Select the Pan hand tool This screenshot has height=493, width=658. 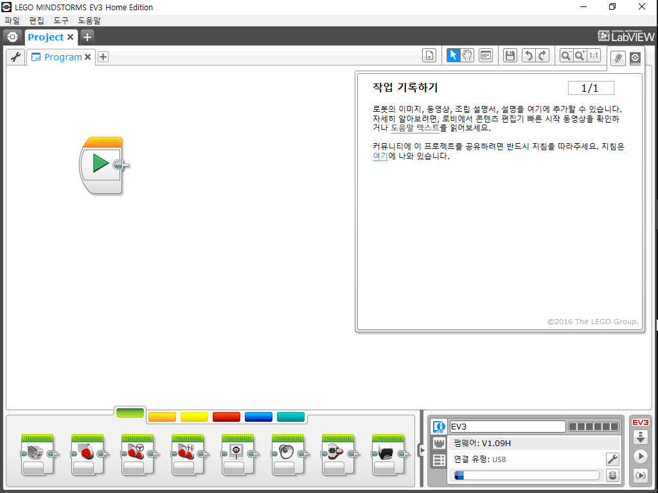467,55
